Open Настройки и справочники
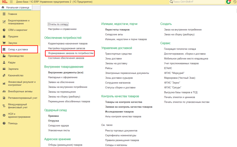The height and width of the screenshot is (147, 237). coord(62,29)
